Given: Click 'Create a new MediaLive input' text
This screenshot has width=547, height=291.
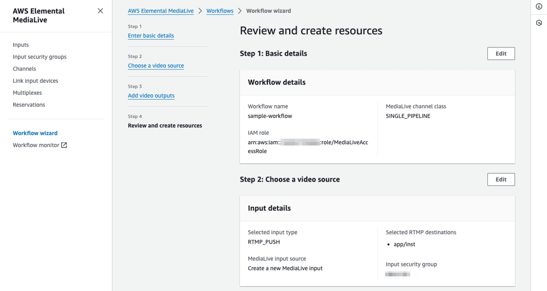Looking at the screenshot, I should (x=285, y=268).
